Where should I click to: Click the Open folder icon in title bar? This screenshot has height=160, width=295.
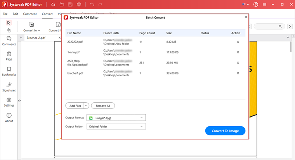[62, 5]
